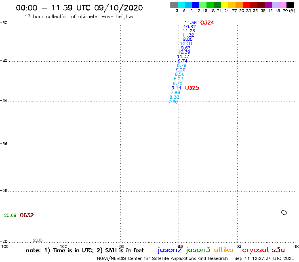Select the -99 longitude axis label
The height and width of the screenshot is (262, 299).
120,247
